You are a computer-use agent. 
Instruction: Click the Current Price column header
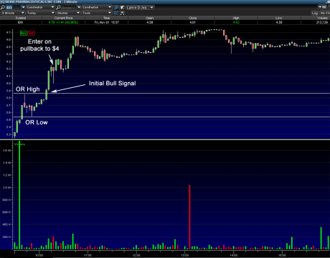[63, 18]
